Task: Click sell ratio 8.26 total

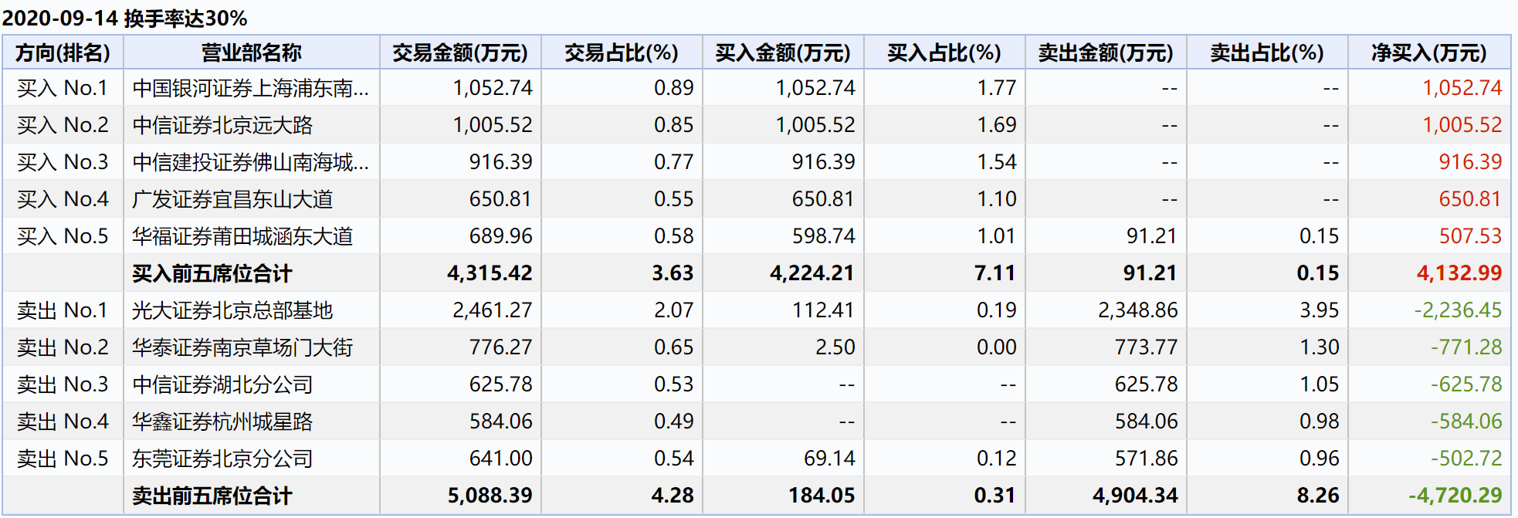Action: tap(1318, 496)
